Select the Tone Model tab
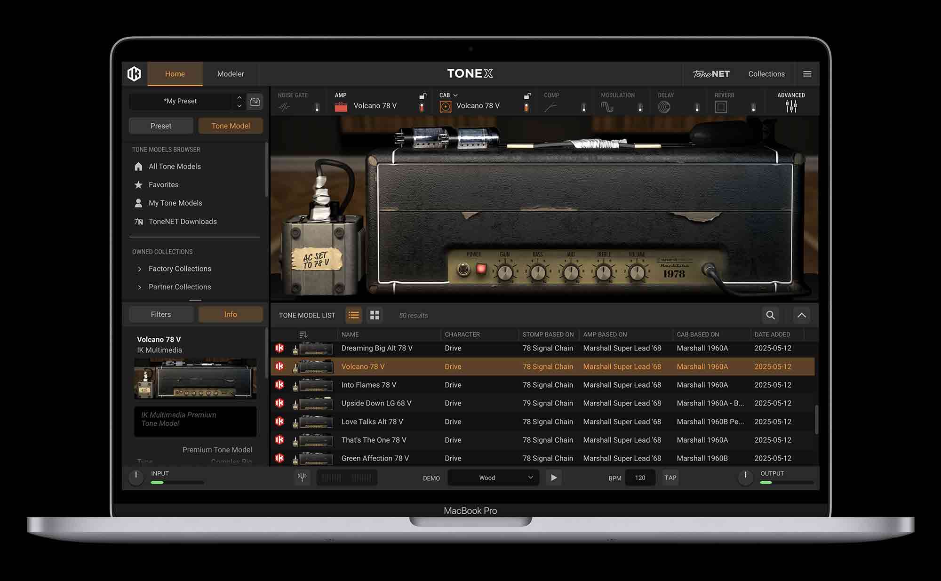The height and width of the screenshot is (581, 941). pyautogui.click(x=231, y=126)
